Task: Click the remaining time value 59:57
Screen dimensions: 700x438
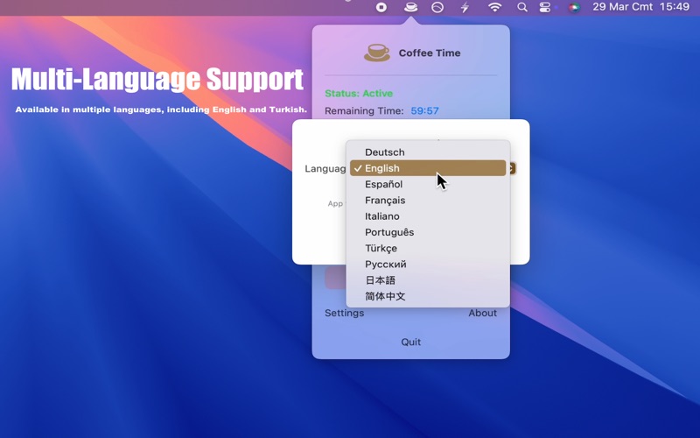Action: [424, 111]
